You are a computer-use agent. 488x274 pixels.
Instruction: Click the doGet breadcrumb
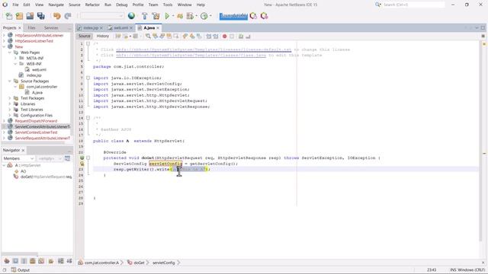pyautogui.click(x=136, y=263)
